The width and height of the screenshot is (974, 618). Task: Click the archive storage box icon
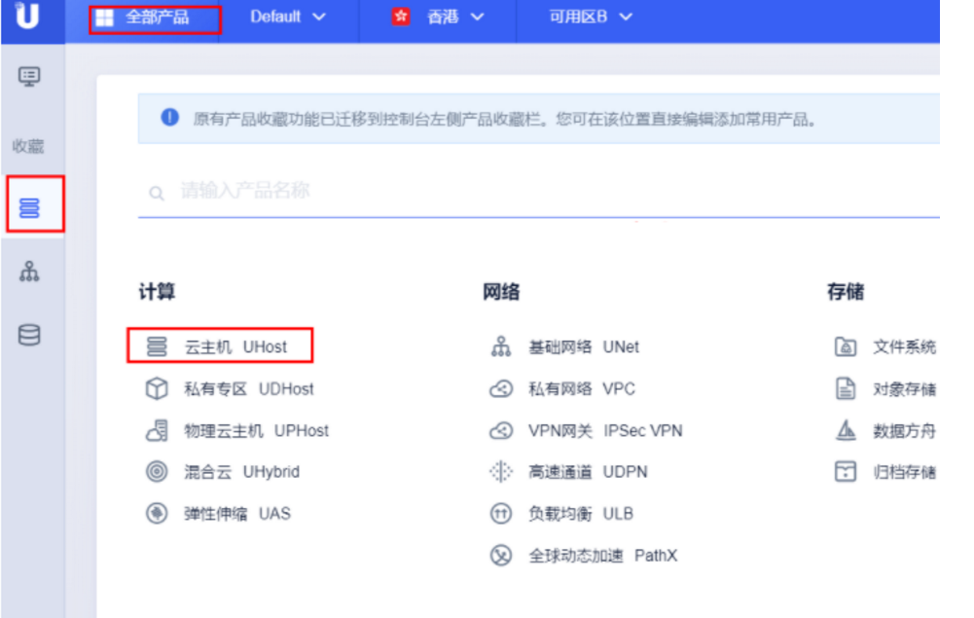846,472
